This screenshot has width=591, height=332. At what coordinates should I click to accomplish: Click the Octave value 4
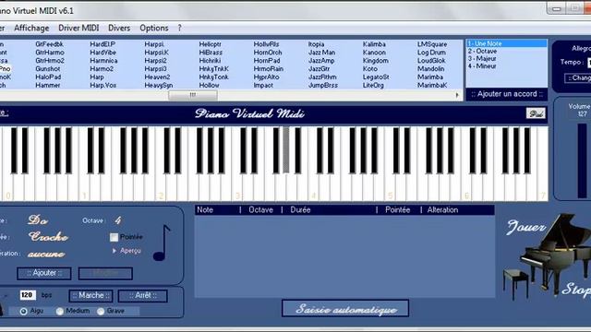coord(118,220)
